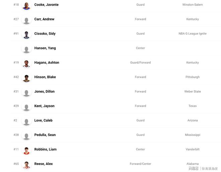This screenshot has height=172, width=221.
Task: Click Caleb Love's placeholder avatar
Action: (26, 120)
